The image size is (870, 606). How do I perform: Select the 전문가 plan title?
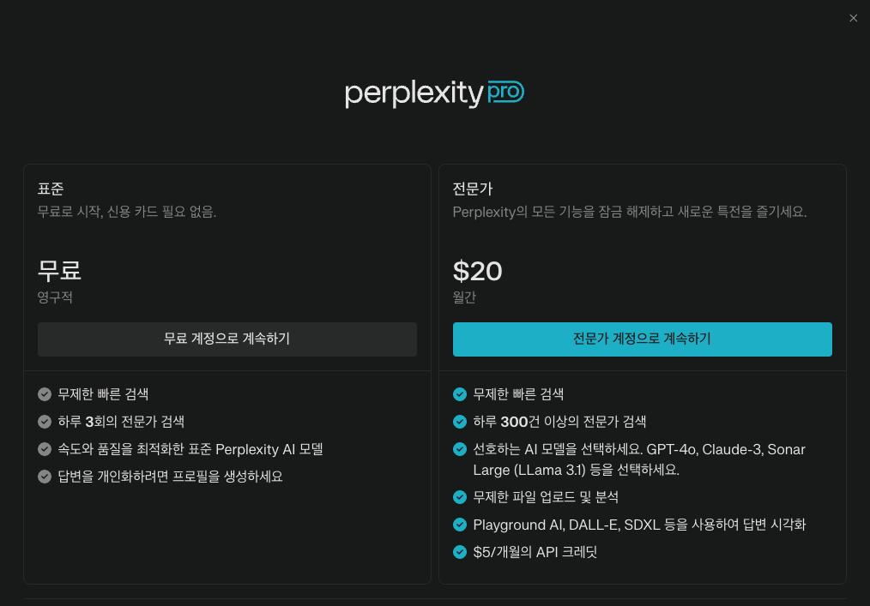click(471, 189)
